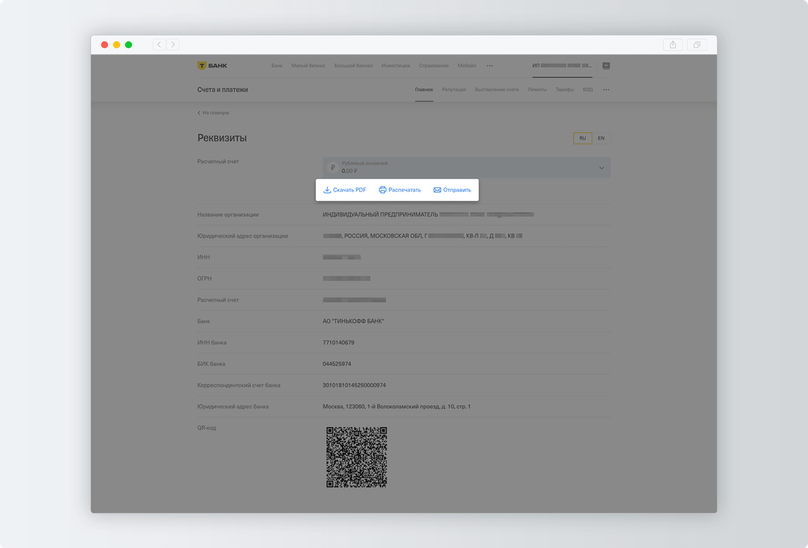Image resolution: width=808 pixels, height=548 pixels.
Task: Click the ruble currency icon in account selector
Action: (333, 168)
